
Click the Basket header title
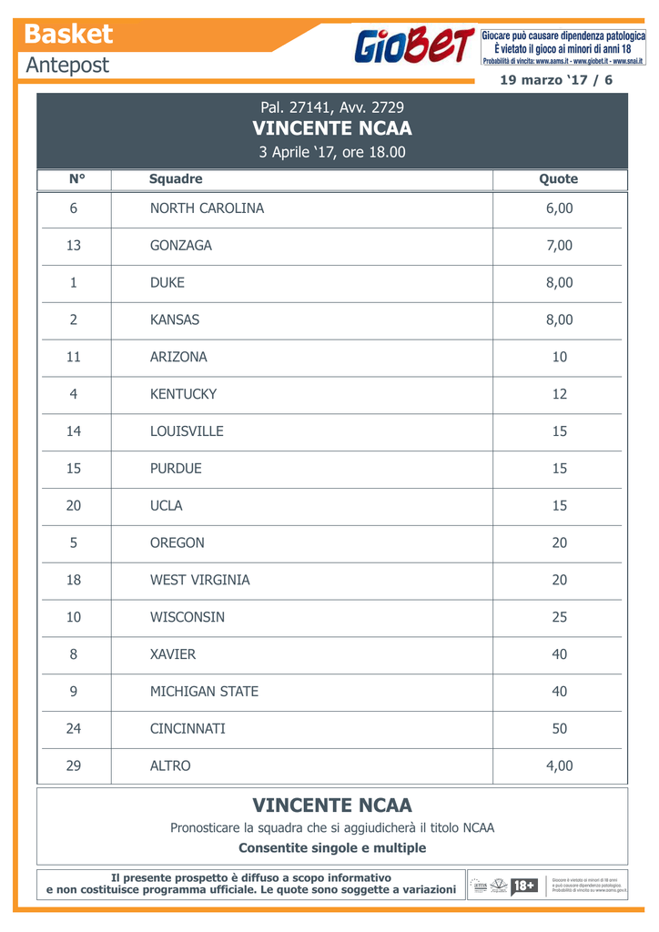(x=68, y=34)
